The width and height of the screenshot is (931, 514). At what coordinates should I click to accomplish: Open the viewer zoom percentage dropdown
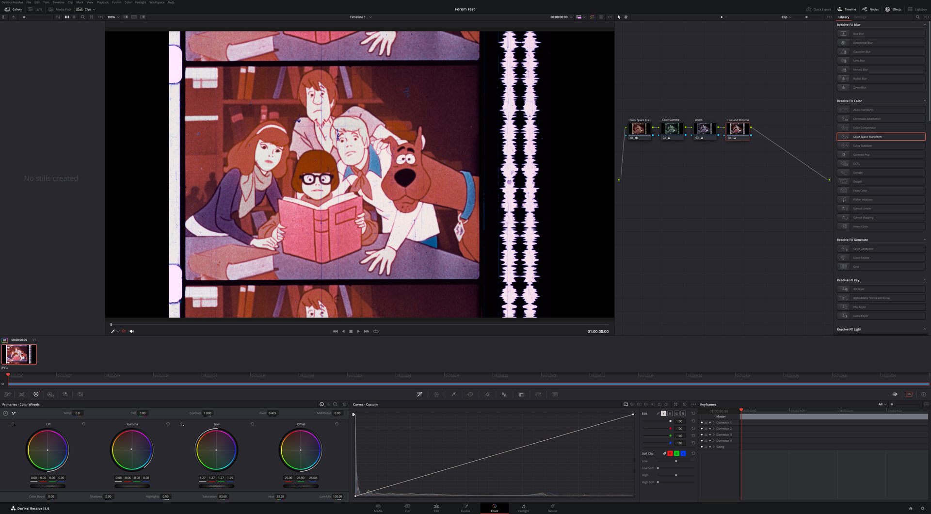(x=113, y=17)
